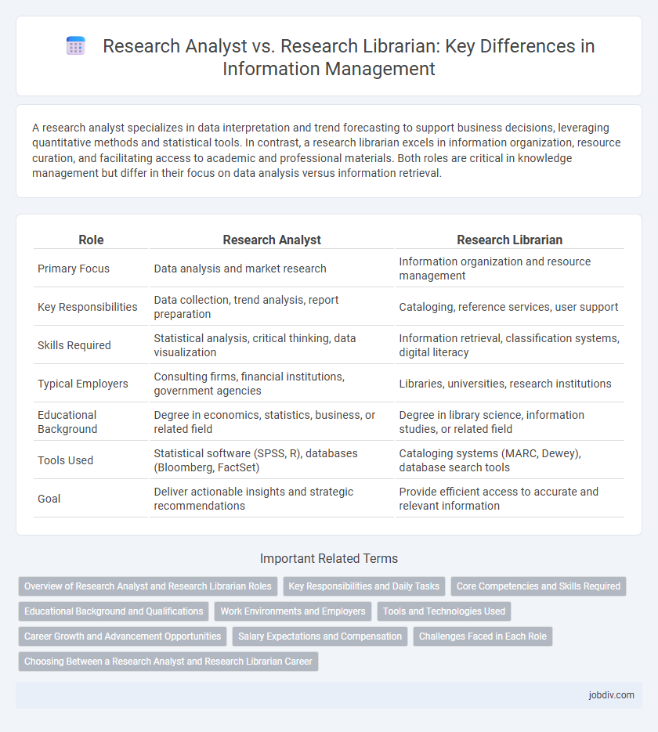
Task: Select 'Tools and Technologies Used' tag
Action: 443,611
